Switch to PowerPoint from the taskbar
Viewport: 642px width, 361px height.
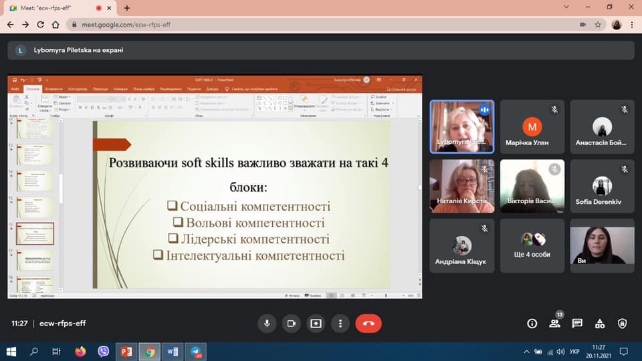(x=126, y=351)
